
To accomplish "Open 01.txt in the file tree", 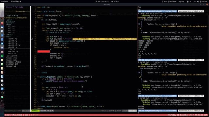I will (11, 26).
